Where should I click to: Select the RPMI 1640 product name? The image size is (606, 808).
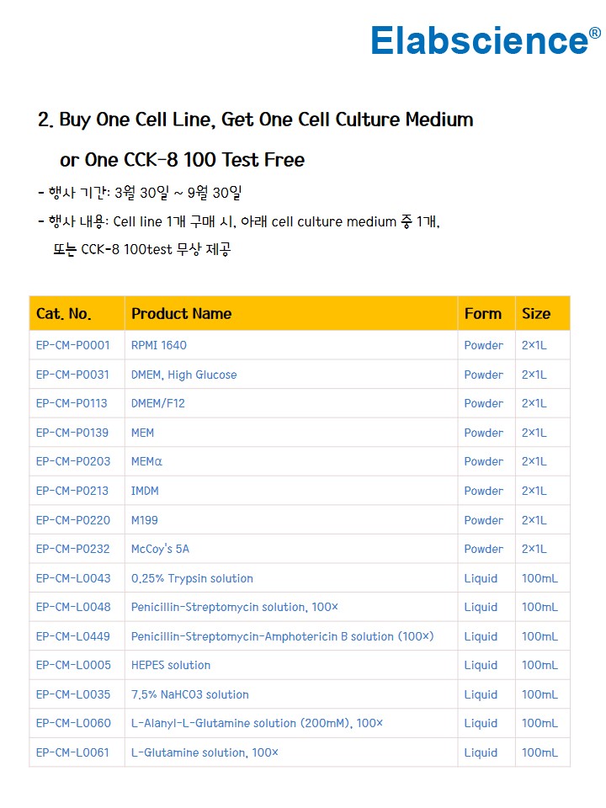click(159, 345)
